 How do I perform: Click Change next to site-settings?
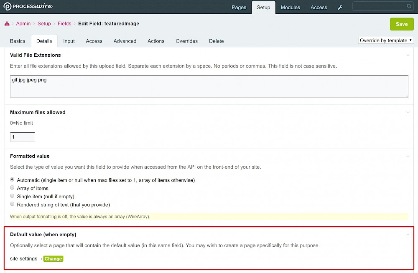(x=54, y=259)
